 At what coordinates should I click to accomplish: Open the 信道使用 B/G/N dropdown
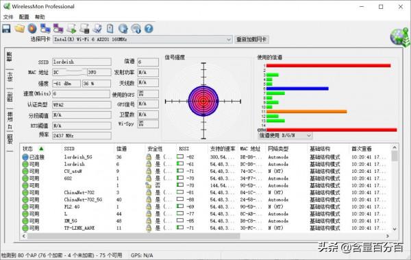(285, 136)
